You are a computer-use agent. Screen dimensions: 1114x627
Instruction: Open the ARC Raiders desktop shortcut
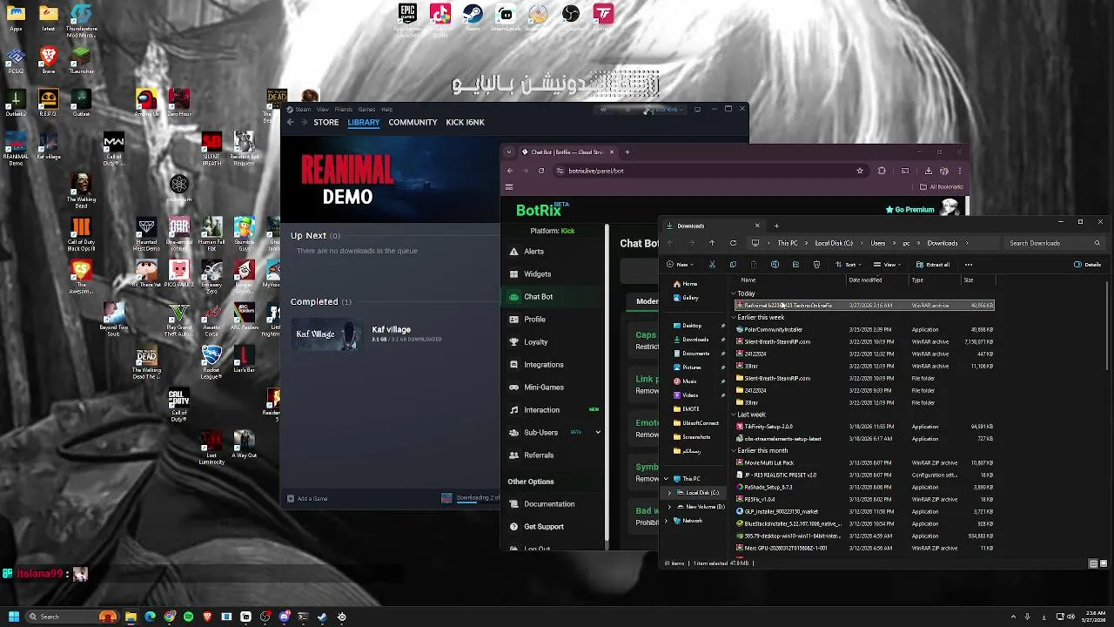pyautogui.click(x=245, y=317)
